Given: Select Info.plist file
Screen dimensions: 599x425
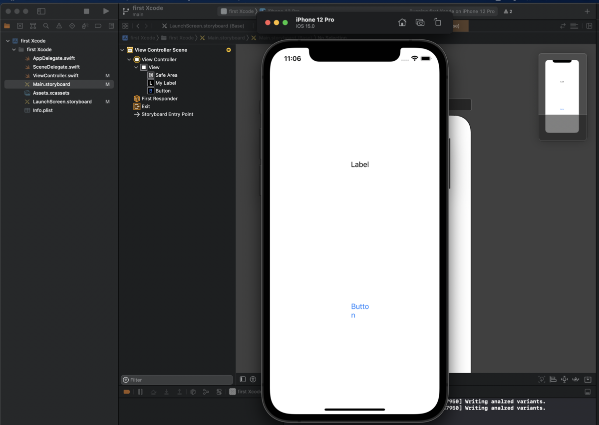Looking at the screenshot, I should point(42,110).
